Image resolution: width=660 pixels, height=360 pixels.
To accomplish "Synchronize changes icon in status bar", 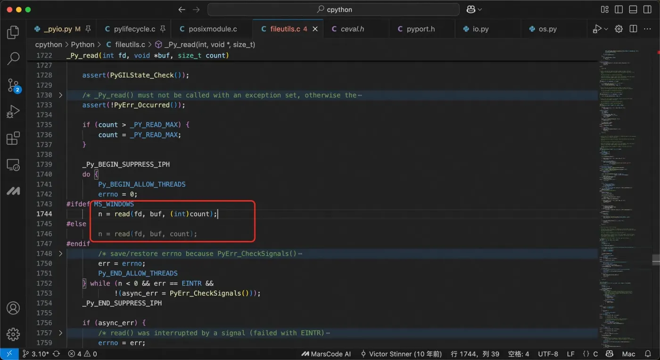I will coord(56,354).
